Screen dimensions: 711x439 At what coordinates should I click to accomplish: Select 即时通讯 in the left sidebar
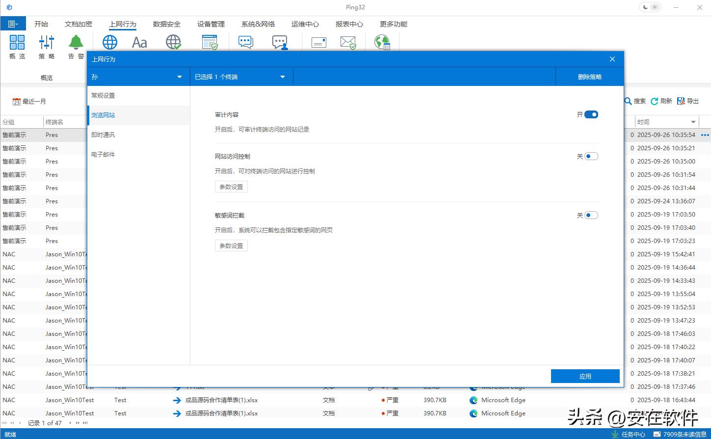click(103, 135)
